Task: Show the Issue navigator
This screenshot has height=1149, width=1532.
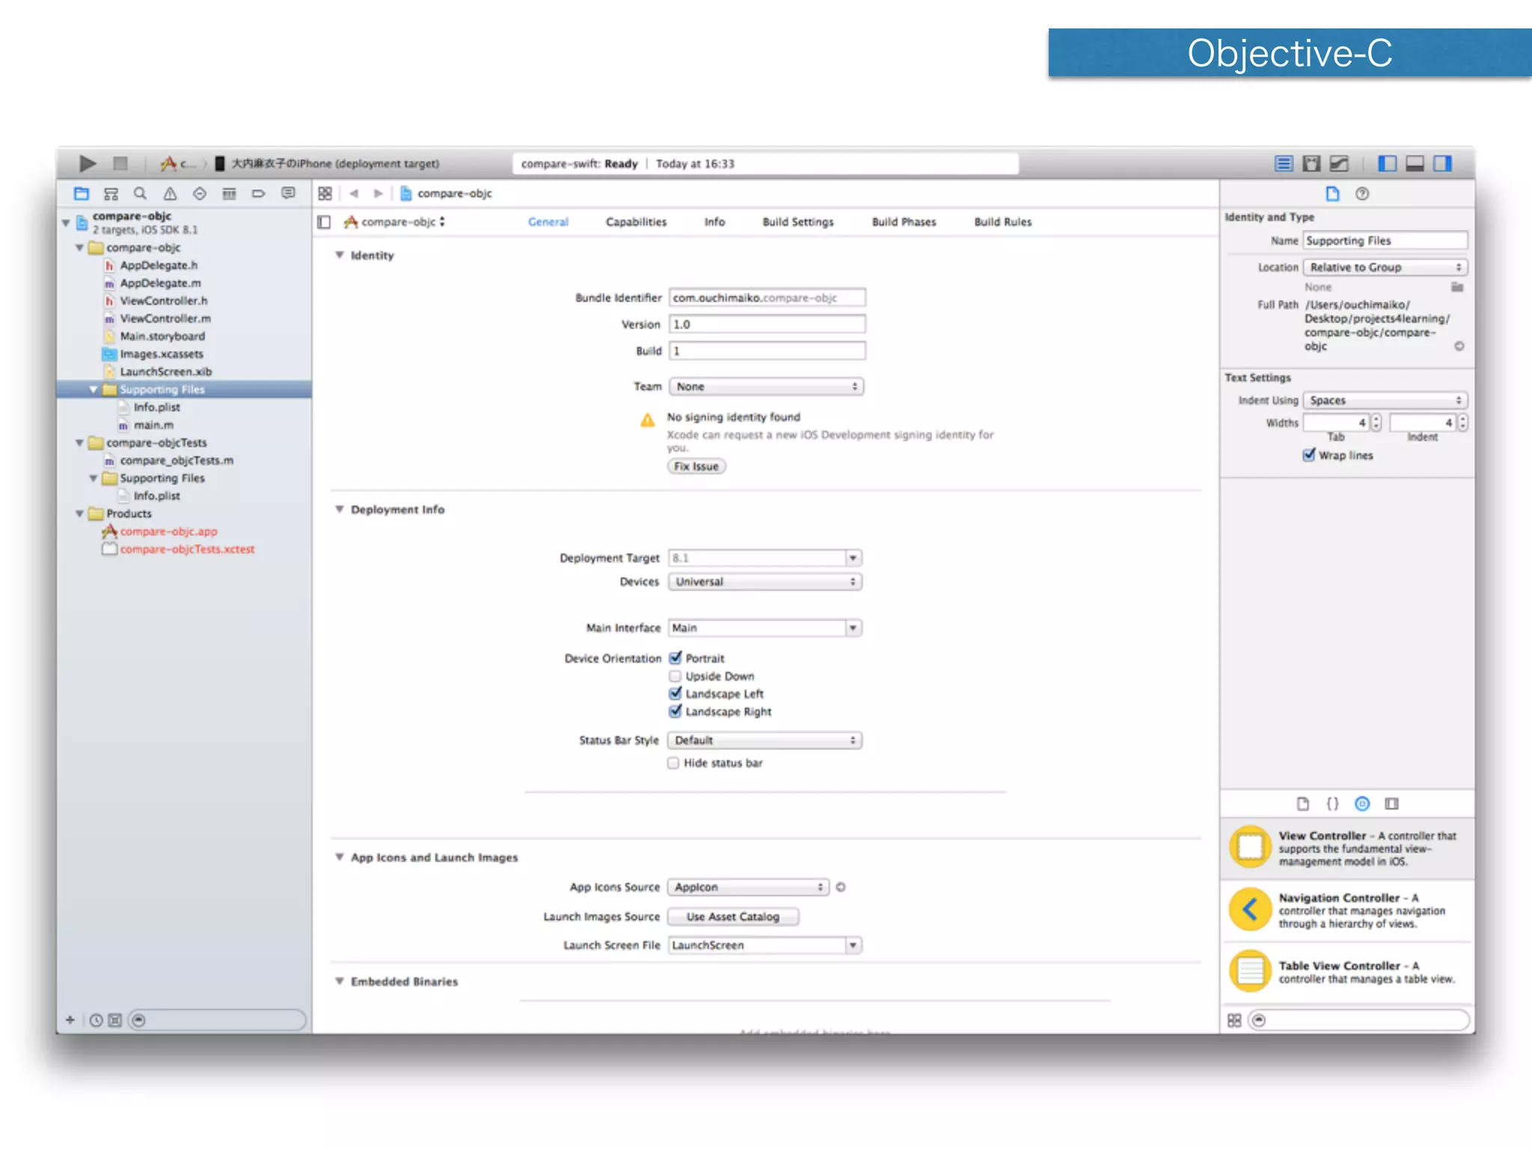Action: (x=170, y=194)
